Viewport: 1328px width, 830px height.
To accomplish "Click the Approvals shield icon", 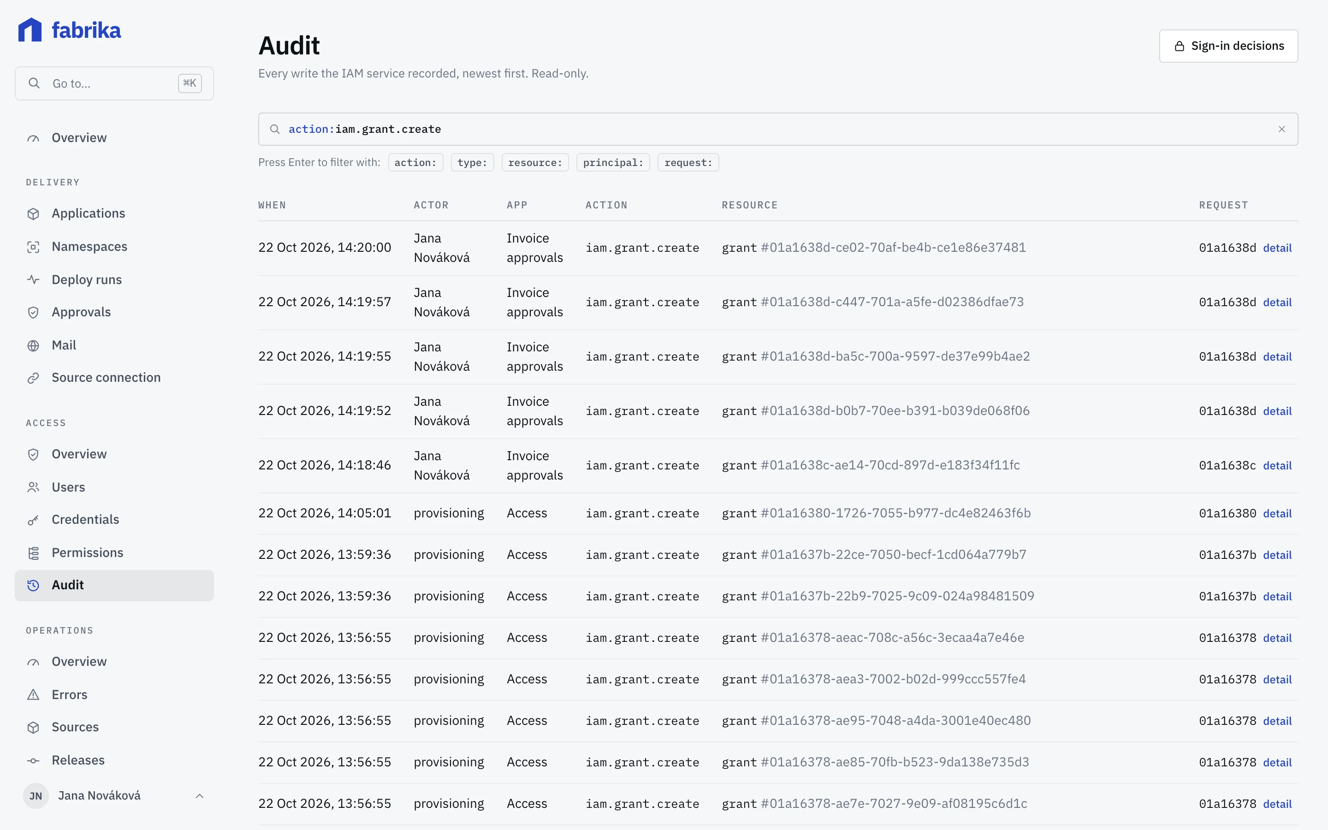I will pos(34,312).
